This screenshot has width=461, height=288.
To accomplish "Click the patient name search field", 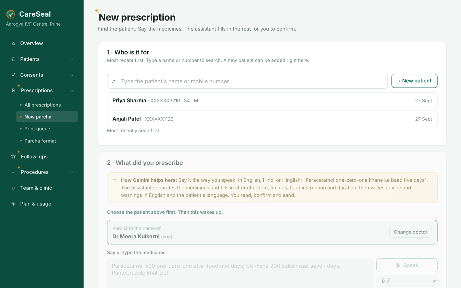I will pyautogui.click(x=247, y=81).
